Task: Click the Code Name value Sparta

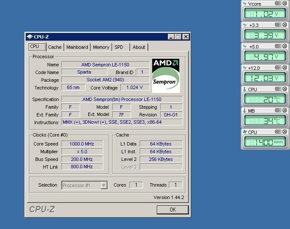Action: (84, 72)
